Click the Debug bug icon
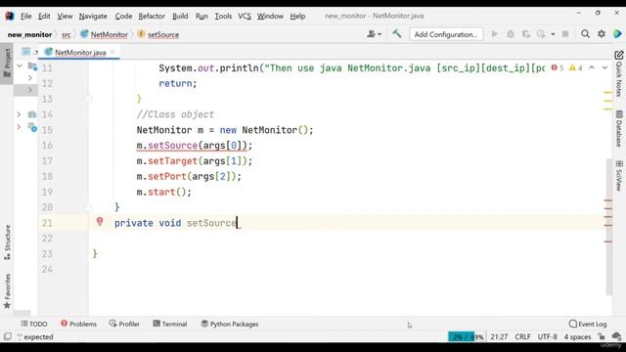The height and width of the screenshot is (352, 626). [511, 34]
